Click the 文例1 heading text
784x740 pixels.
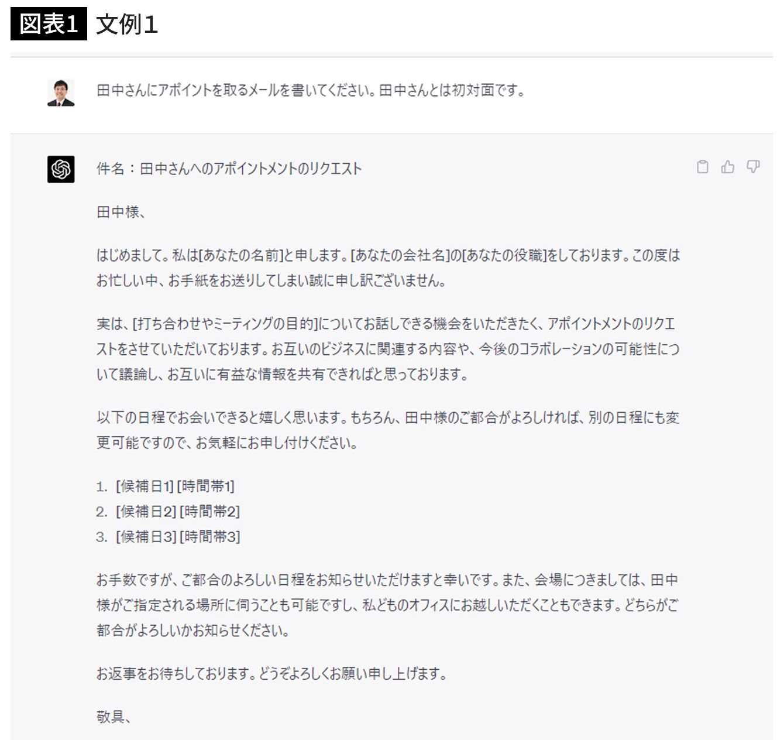point(126,25)
